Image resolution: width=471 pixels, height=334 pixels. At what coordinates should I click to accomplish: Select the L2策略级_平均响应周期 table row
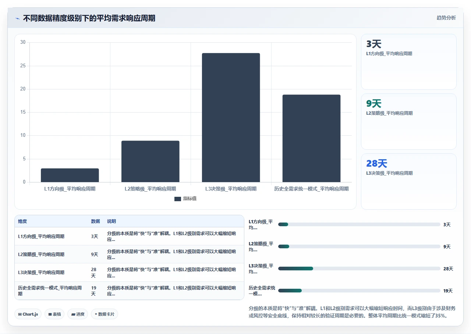coord(129,254)
